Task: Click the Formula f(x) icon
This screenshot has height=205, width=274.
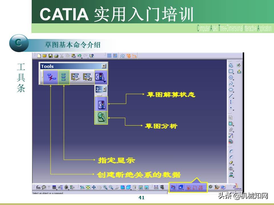Action: point(38,187)
